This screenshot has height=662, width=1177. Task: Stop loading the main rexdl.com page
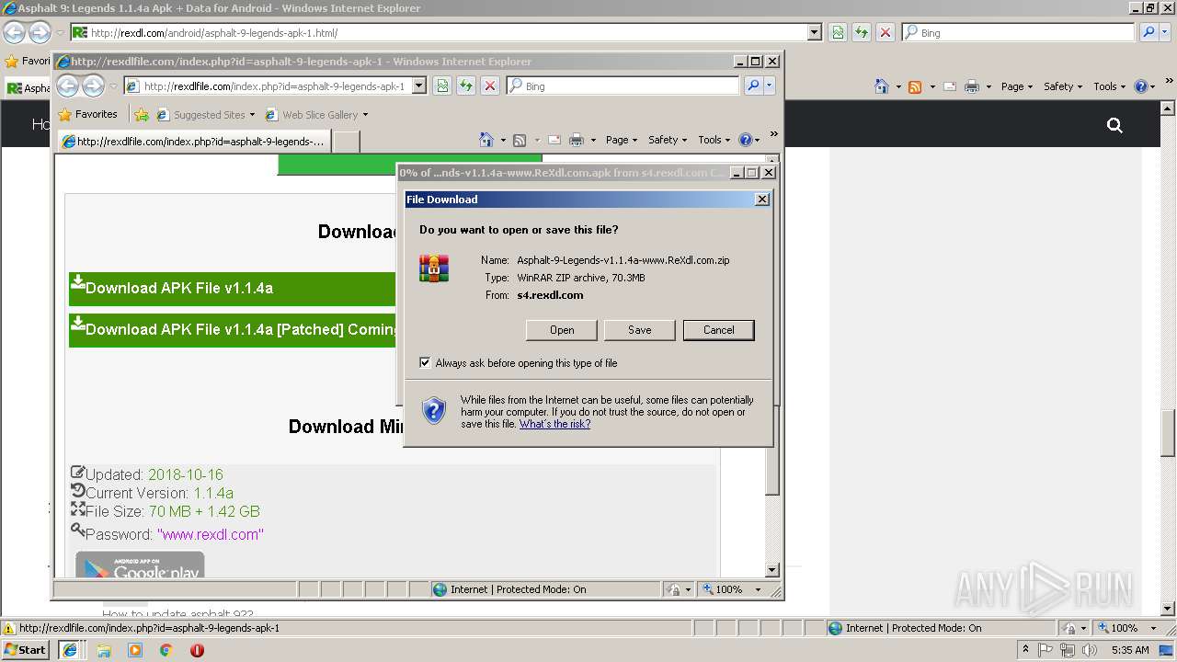pyautogui.click(x=886, y=32)
